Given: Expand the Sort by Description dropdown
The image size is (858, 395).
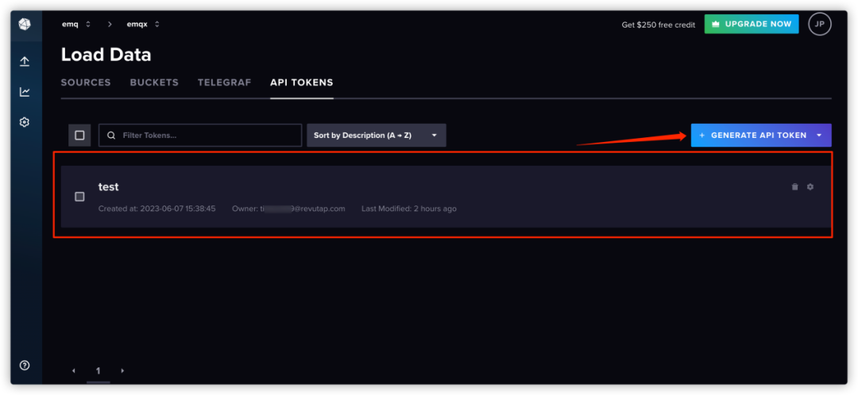Looking at the screenshot, I should point(376,136).
